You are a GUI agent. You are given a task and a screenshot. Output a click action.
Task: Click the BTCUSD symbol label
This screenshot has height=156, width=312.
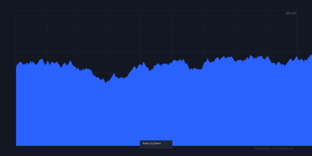(291, 13)
